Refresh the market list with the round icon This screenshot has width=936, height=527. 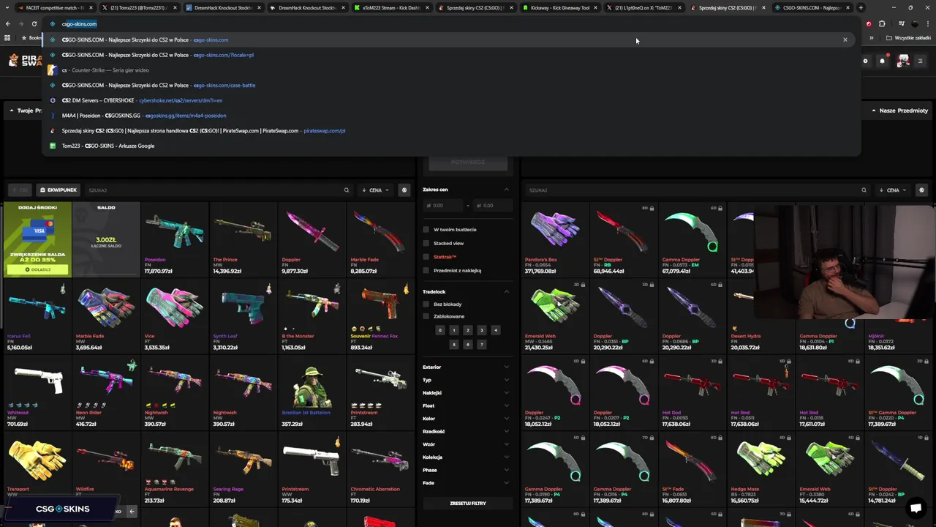pyautogui.click(x=921, y=190)
